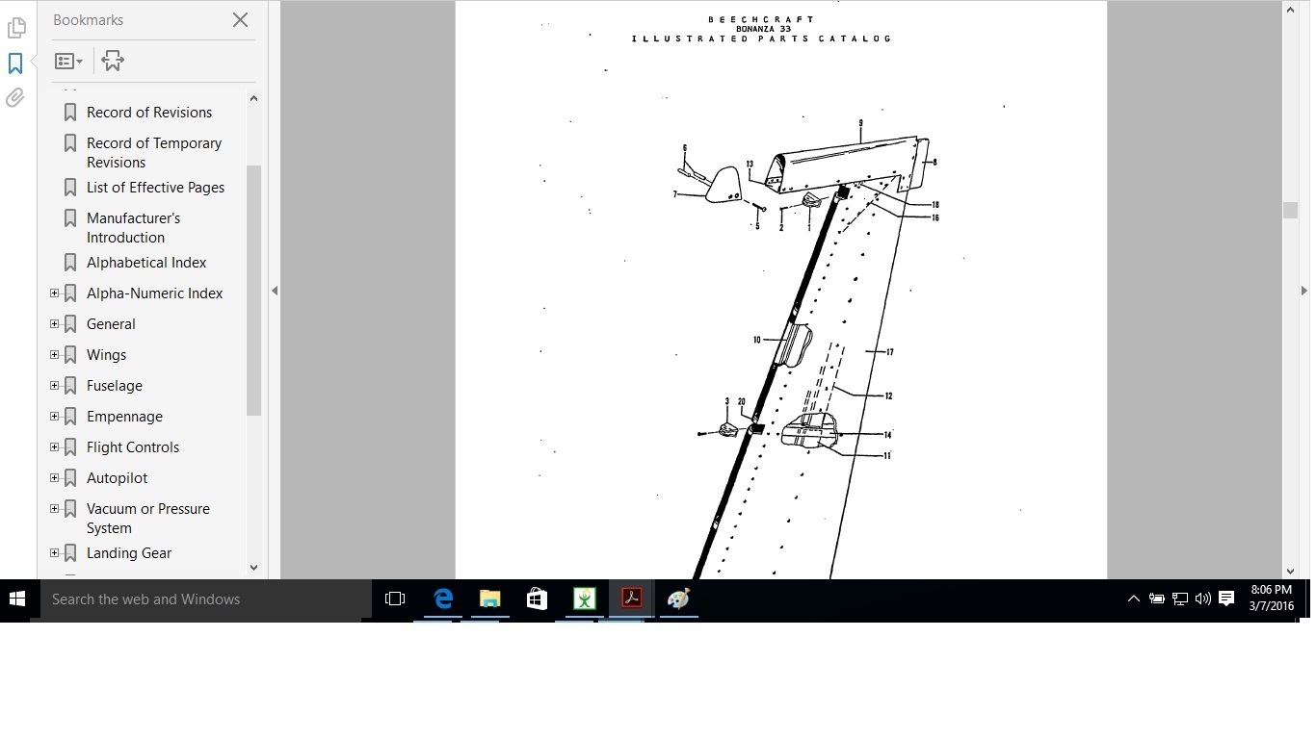Screen dimensions: 1316x739
Task: Open the clock showing 8:06 PM
Action: click(1272, 599)
